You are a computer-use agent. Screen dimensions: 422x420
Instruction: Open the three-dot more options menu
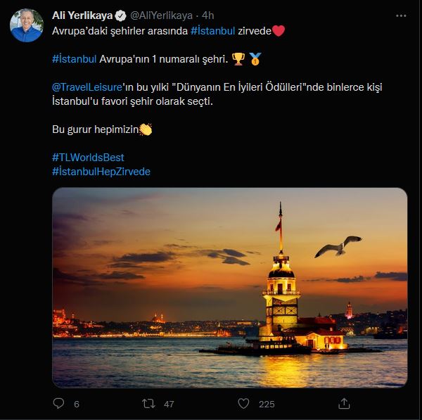pos(401,16)
